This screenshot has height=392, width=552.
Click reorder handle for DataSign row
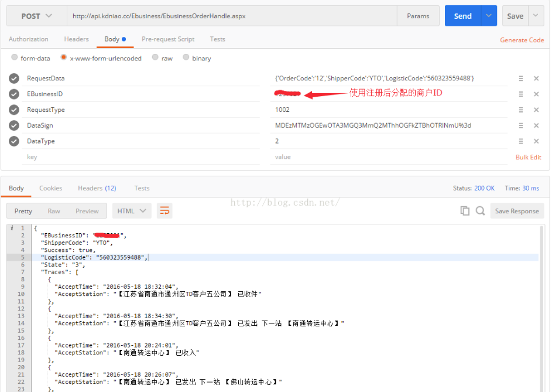(x=520, y=125)
